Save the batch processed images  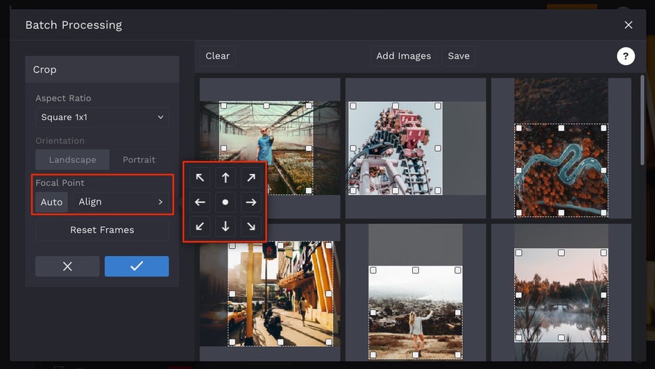coord(459,56)
